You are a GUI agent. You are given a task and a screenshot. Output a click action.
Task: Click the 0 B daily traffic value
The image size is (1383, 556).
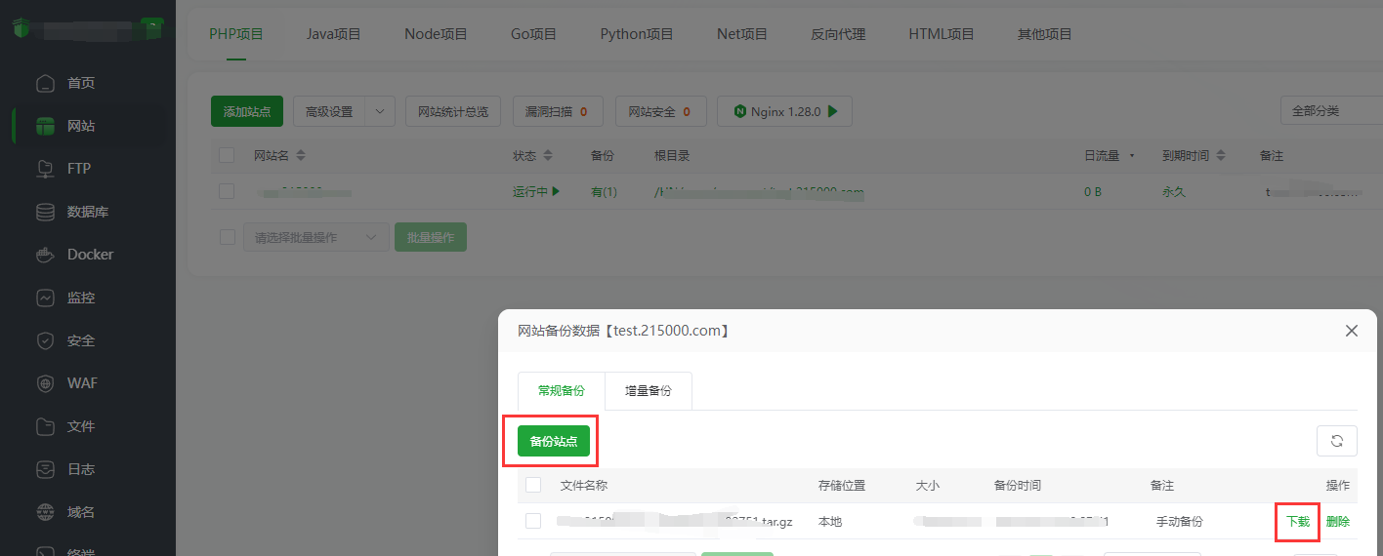[x=1093, y=192]
